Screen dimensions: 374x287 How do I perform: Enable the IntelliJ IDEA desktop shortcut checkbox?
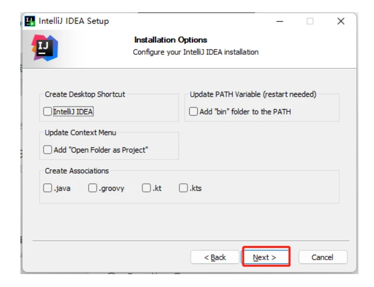(48, 112)
